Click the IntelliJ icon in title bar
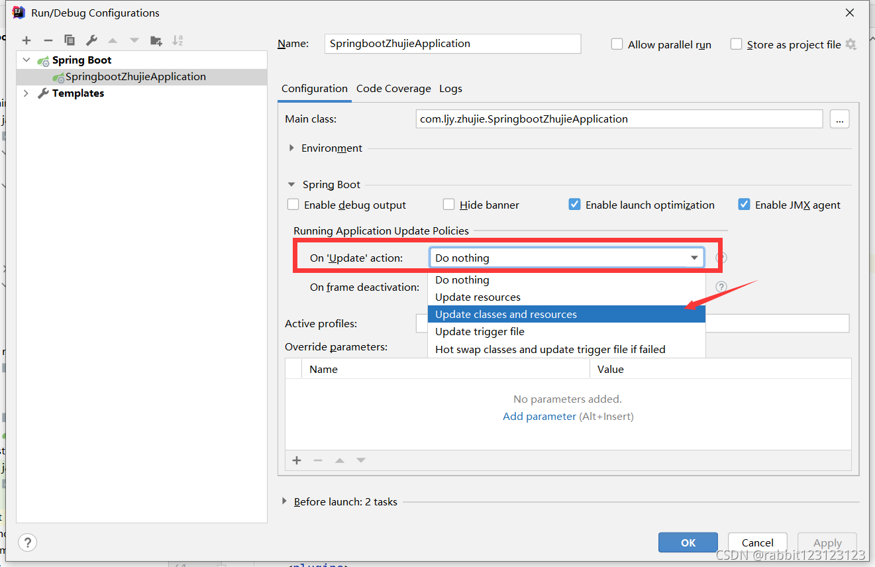Screen dimensions: 875x567 click(19, 12)
